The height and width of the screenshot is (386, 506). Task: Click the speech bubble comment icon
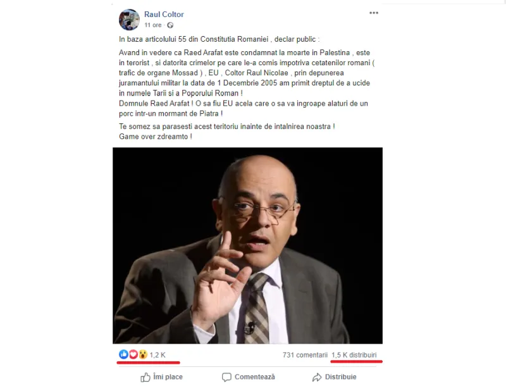point(226,377)
